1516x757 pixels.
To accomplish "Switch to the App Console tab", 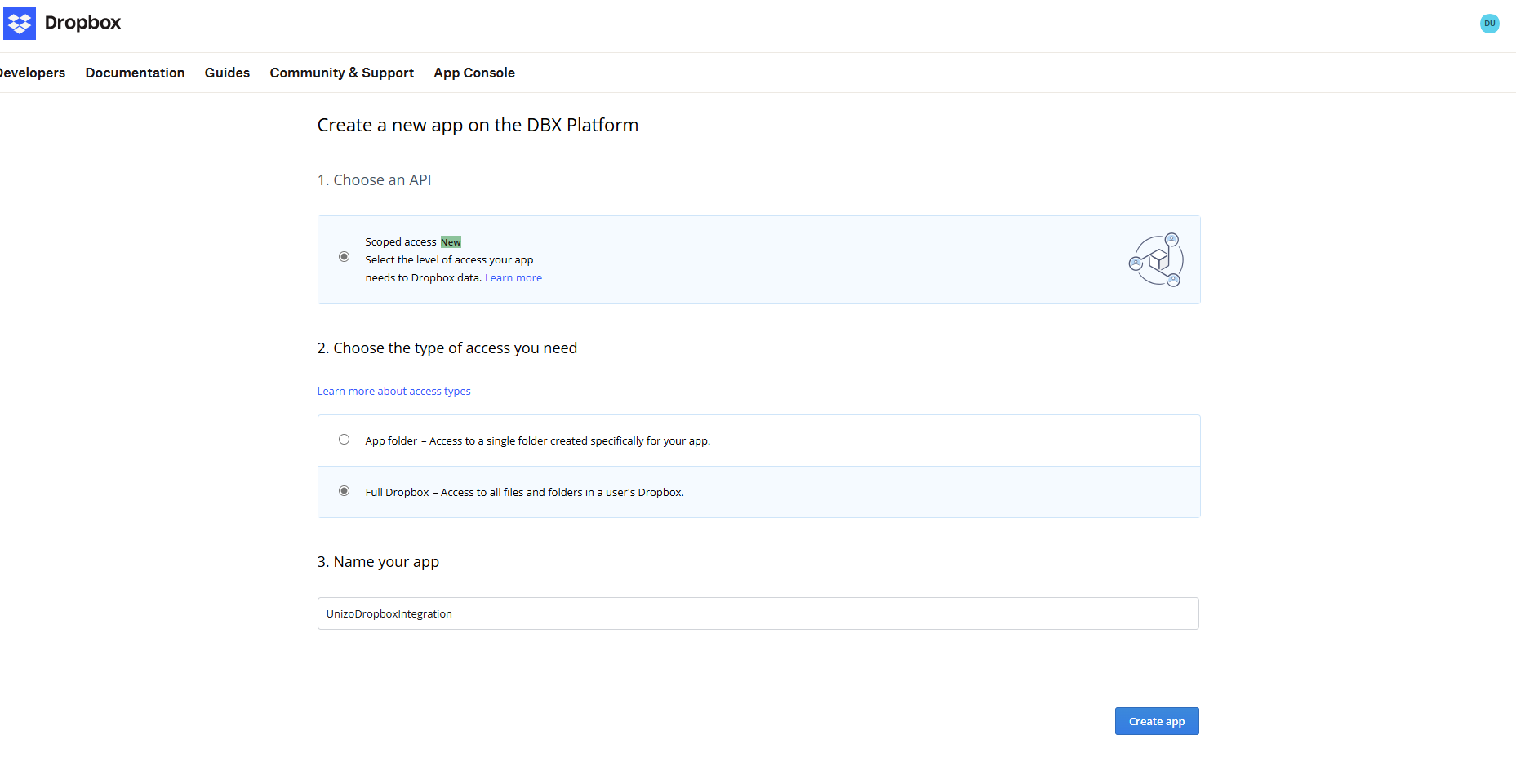I will (x=474, y=73).
